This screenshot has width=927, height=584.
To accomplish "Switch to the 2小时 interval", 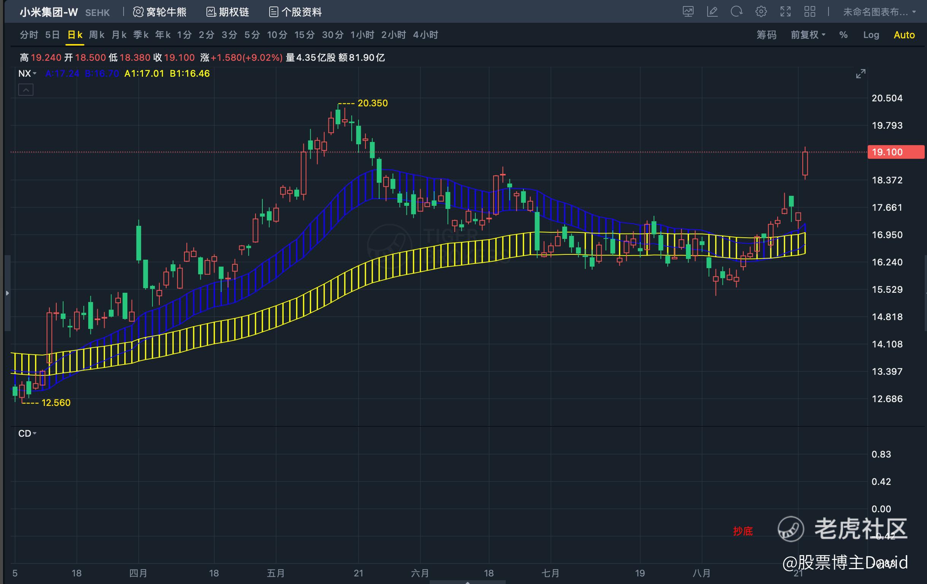I will coord(394,35).
